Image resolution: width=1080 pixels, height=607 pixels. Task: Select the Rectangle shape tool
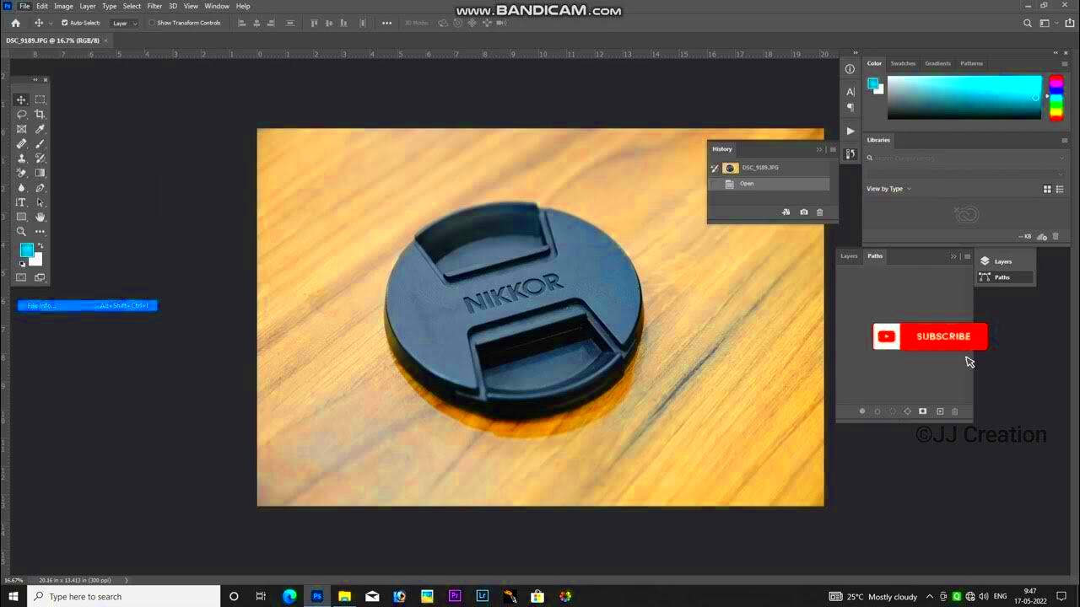[x=22, y=217]
